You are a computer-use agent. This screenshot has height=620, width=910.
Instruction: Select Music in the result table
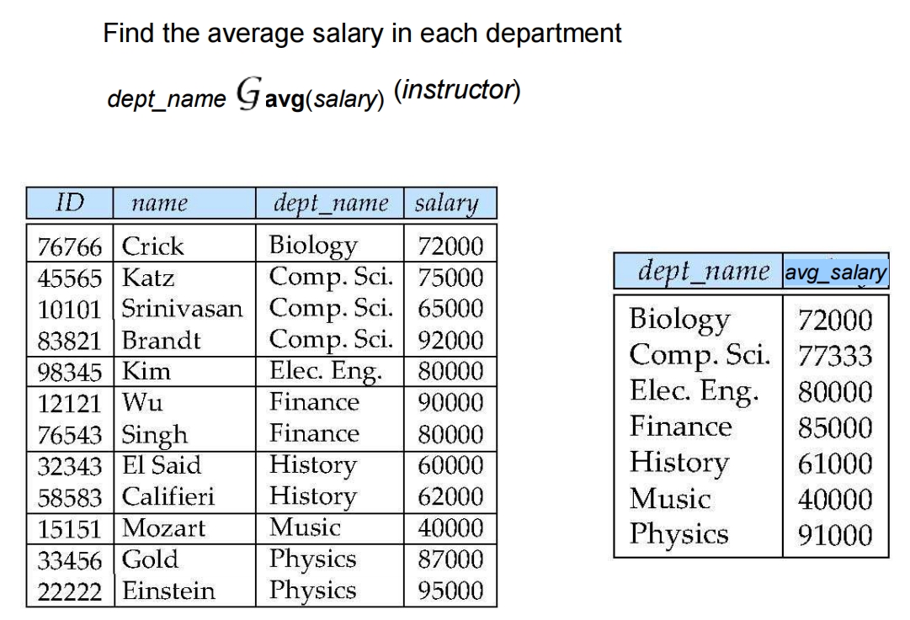point(671,499)
